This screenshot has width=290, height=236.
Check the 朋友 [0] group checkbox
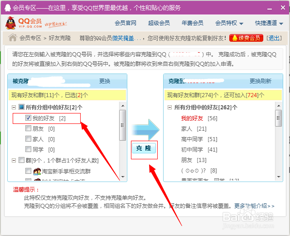(28, 128)
